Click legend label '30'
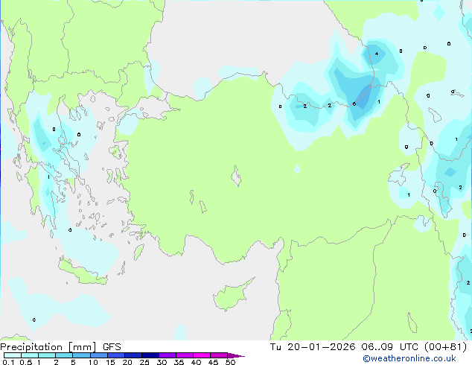472x365 pixels. [162, 362]
